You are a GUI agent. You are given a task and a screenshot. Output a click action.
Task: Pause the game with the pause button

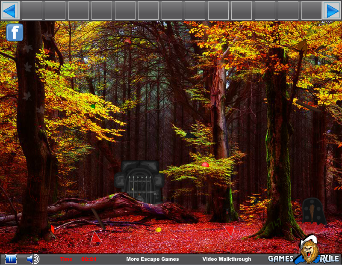pos(11,259)
